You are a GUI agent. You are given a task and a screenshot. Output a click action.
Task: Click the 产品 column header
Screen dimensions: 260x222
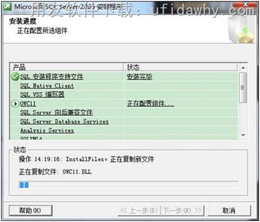coord(66,67)
